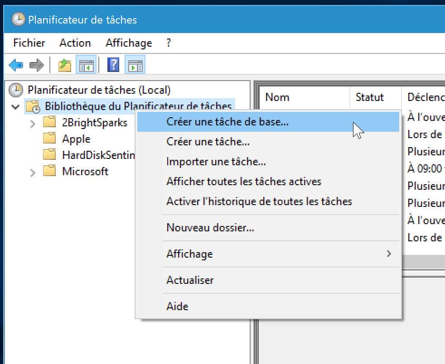Click the Microsoft folder icon
Viewport: 445px width, 364px height.
[x=49, y=170]
